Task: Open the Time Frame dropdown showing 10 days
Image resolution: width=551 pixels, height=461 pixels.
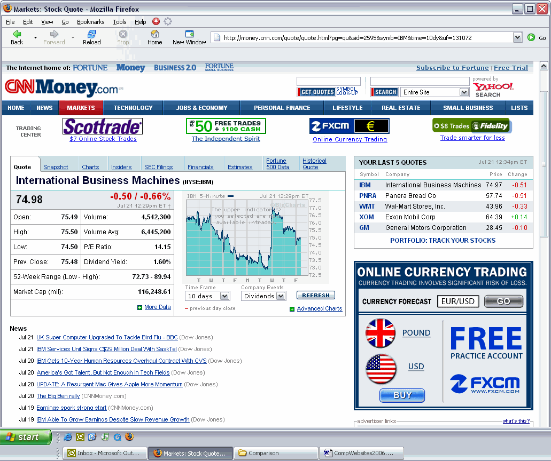Action: pyautogui.click(x=207, y=296)
